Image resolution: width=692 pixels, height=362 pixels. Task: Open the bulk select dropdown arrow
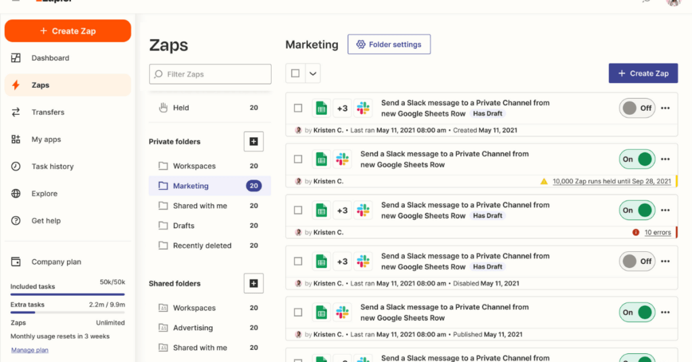pos(313,74)
